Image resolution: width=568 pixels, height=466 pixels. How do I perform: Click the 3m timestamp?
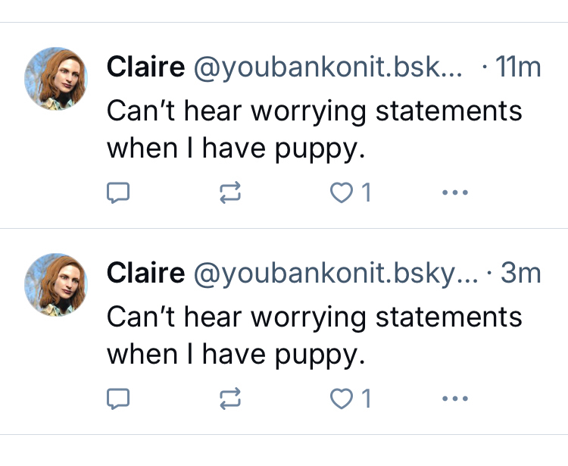[x=523, y=273]
